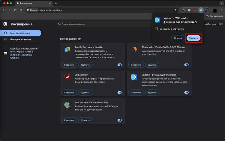225x141 pixels.
Task: Click the Browsec VPN globe card icon
Action: 67,105
